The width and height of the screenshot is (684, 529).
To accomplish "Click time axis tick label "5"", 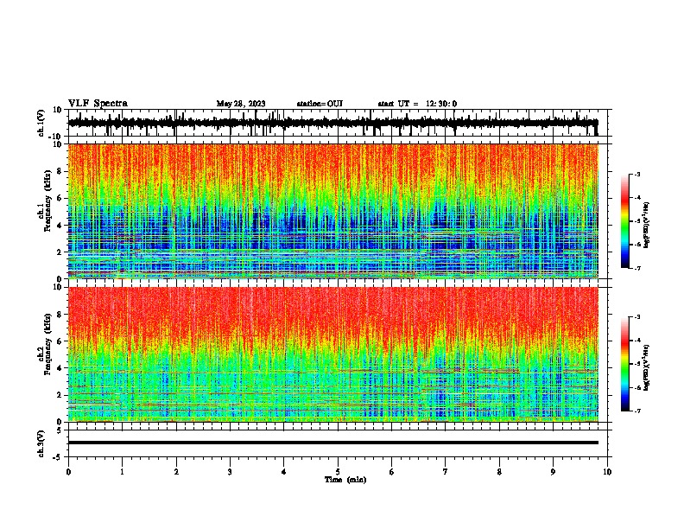I will 338,472.
